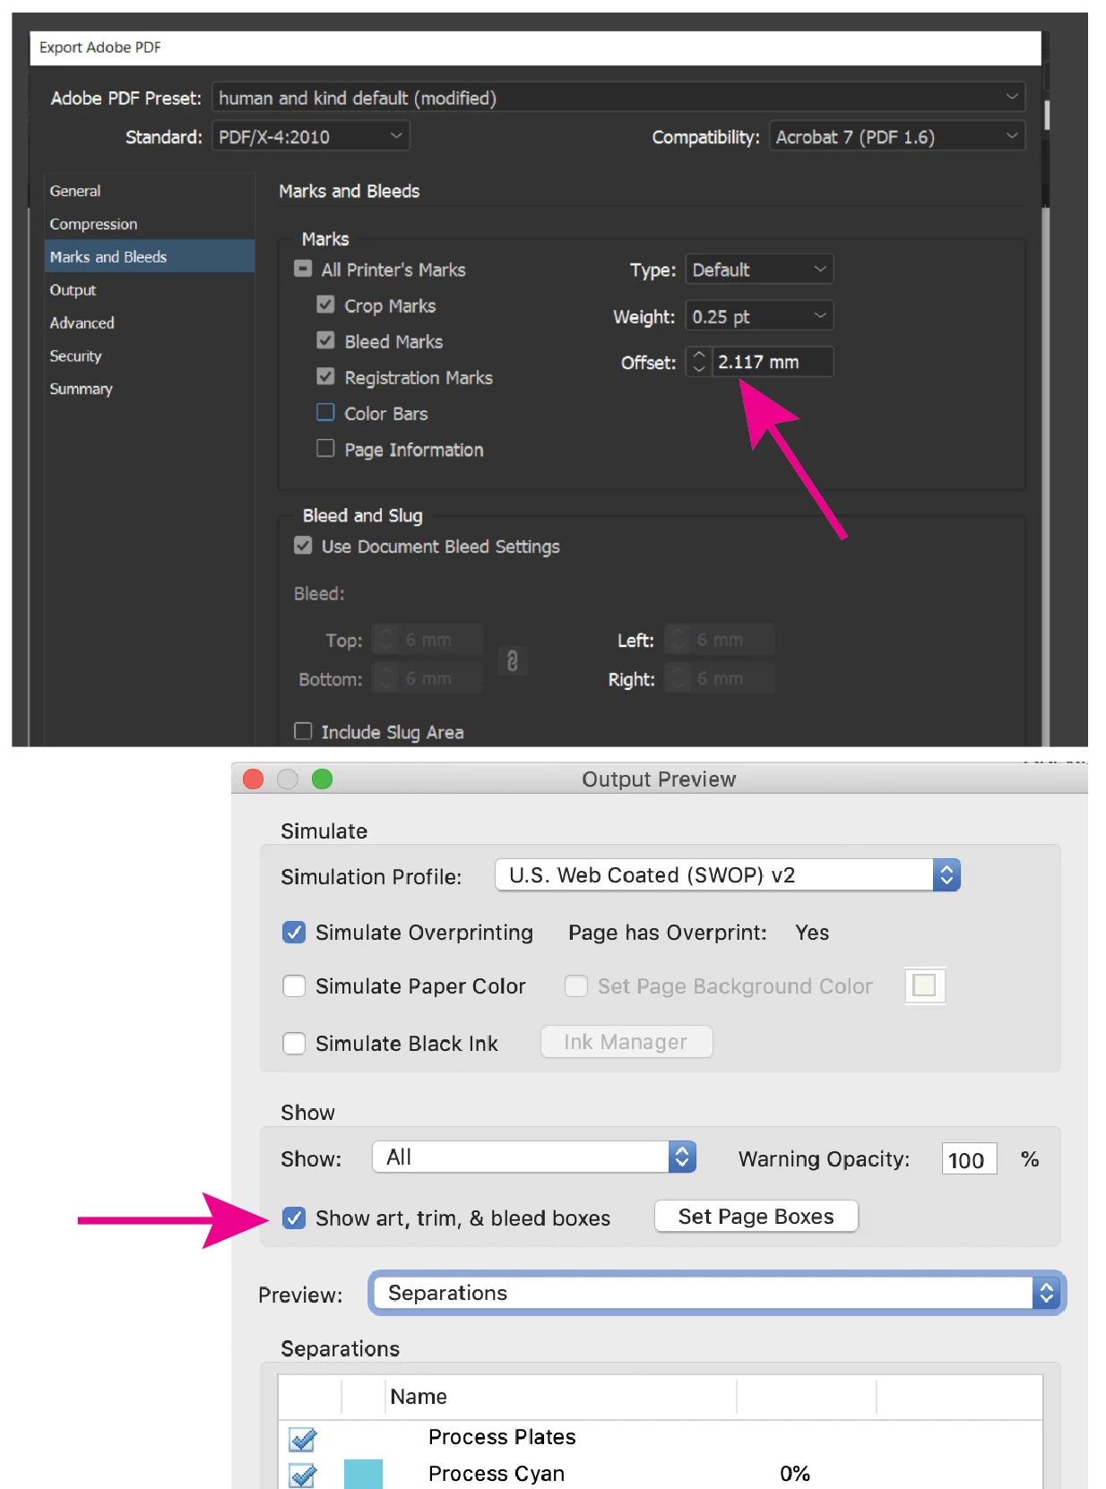Uncheck Registration Marks

pos(325,376)
